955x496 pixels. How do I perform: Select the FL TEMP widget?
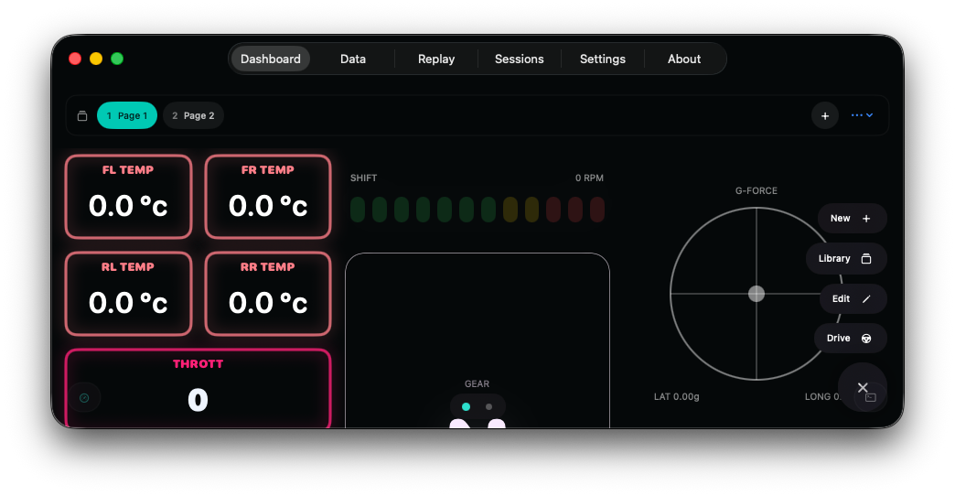(128, 196)
